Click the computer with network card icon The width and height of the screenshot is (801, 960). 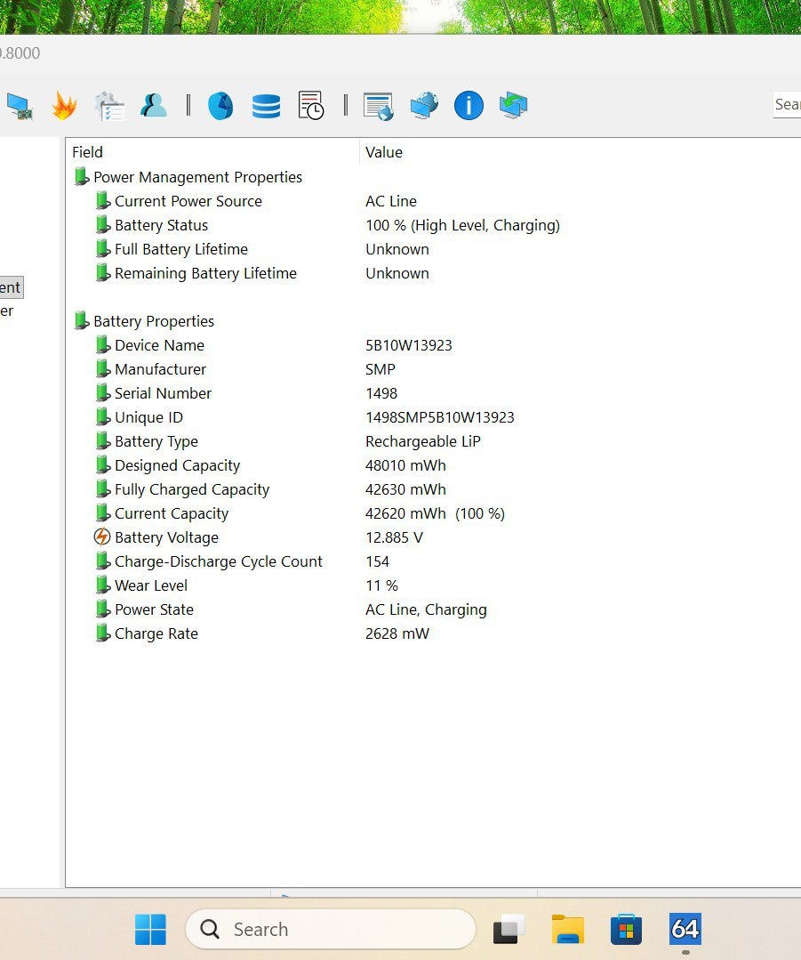click(19, 106)
